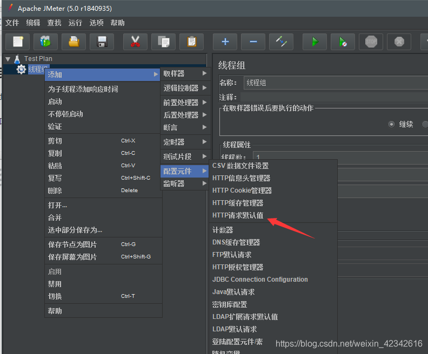Click the Paste clipboard icon
Viewport: 428px width, 354px height.
click(x=192, y=42)
